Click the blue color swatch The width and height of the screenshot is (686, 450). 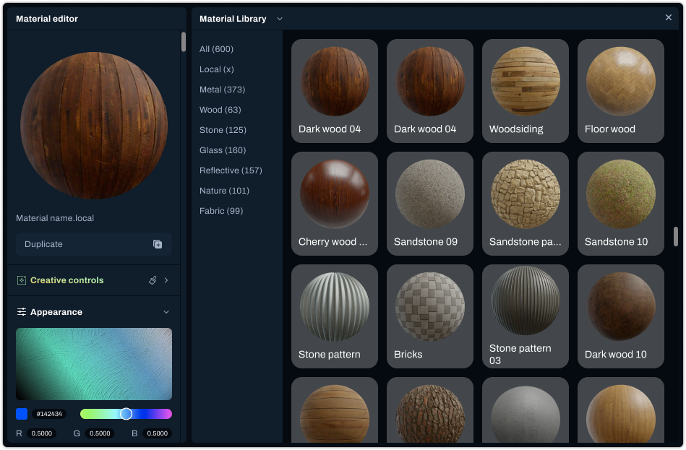(22, 414)
